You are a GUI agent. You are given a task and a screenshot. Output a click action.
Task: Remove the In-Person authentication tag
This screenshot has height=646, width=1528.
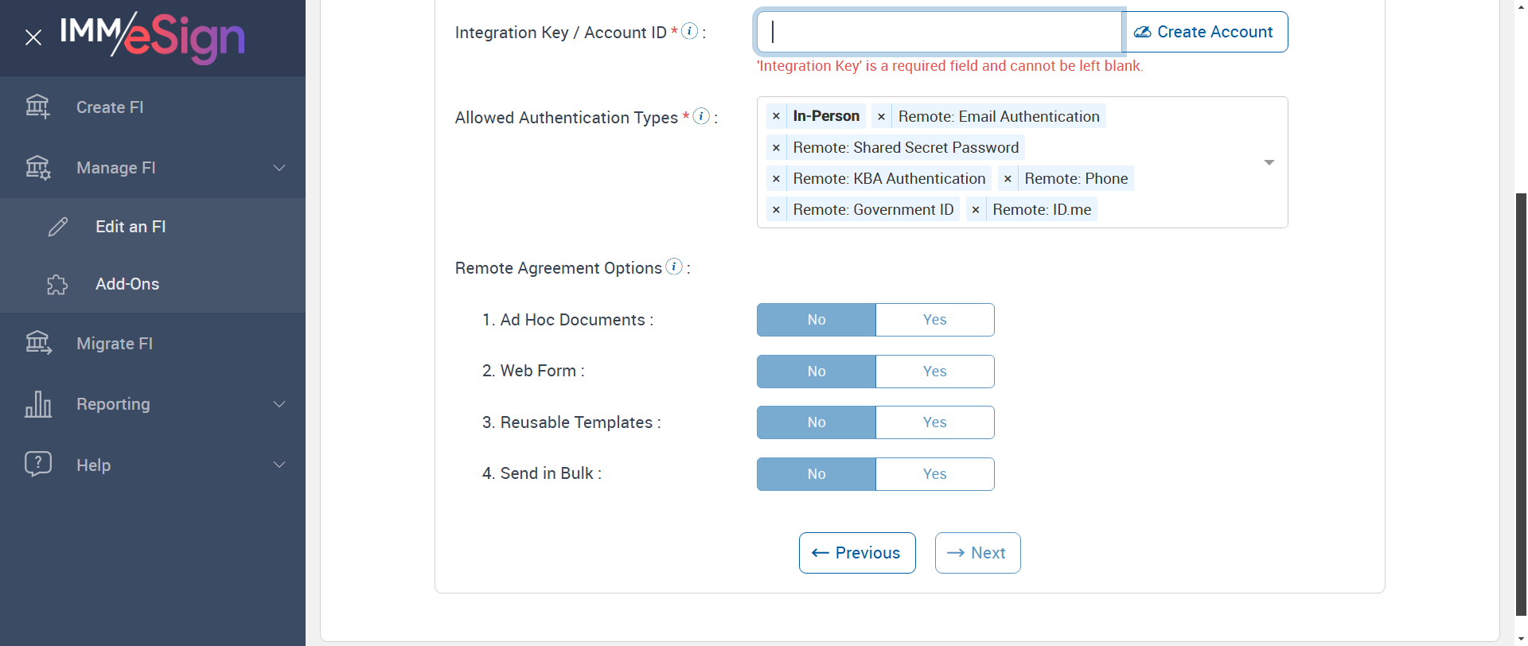(776, 116)
